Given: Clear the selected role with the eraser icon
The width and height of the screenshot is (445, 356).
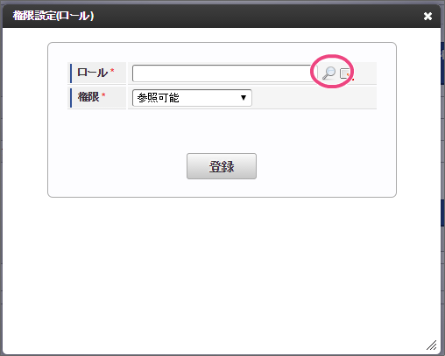Looking at the screenshot, I should [x=345, y=73].
